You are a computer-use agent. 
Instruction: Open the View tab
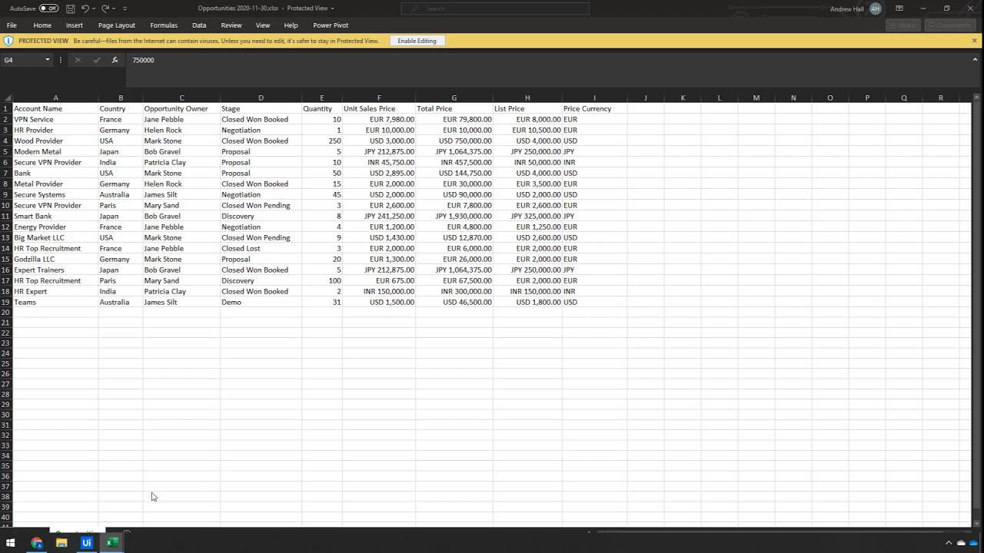pos(263,25)
